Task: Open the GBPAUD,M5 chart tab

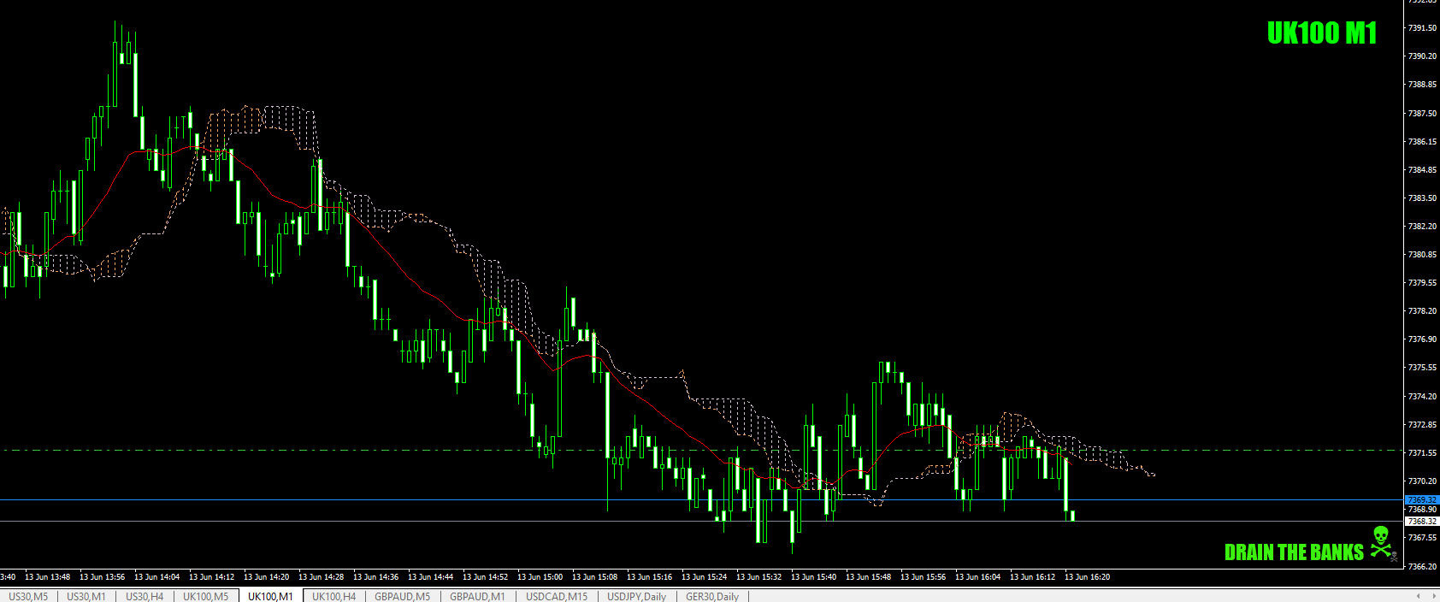Action: tap(403, 596)
